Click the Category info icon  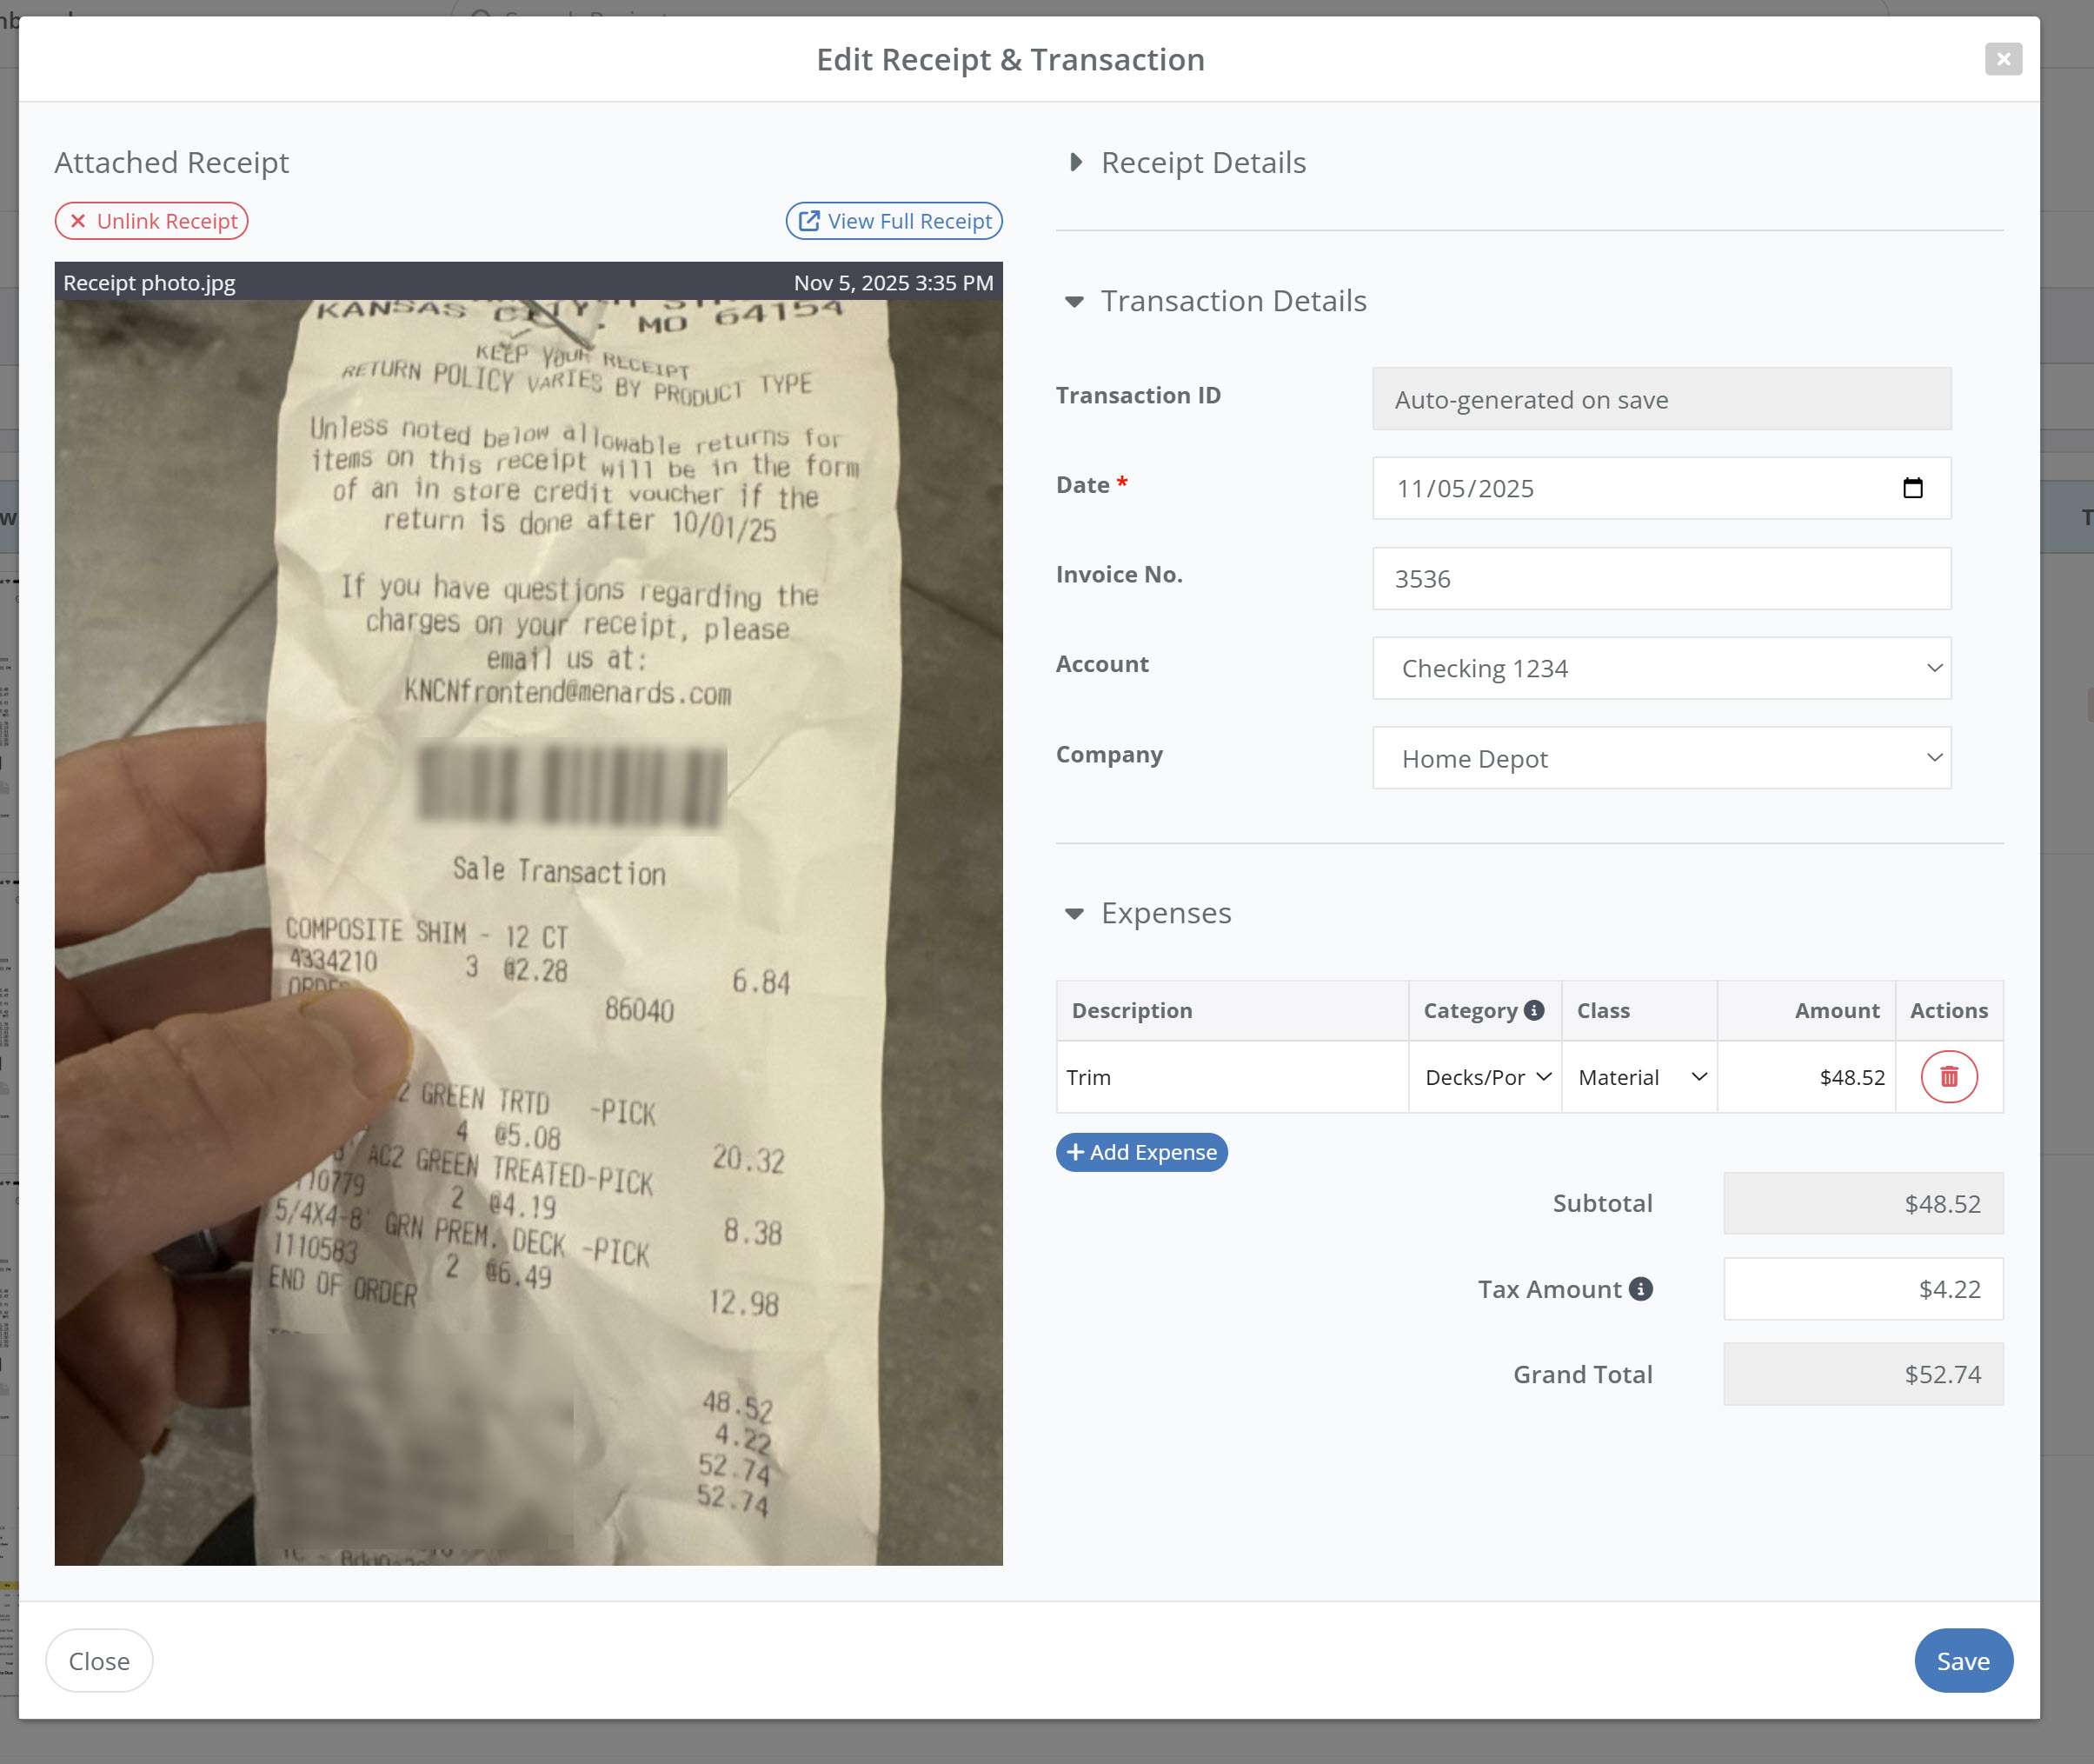[x=1533, y=1010]
